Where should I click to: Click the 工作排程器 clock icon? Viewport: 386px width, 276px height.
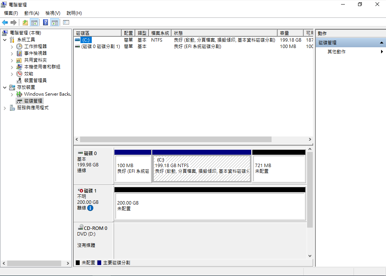pos(19,47)
